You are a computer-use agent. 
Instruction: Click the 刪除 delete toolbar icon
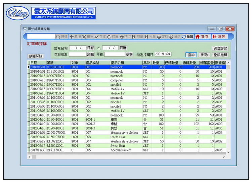[88, 36]
